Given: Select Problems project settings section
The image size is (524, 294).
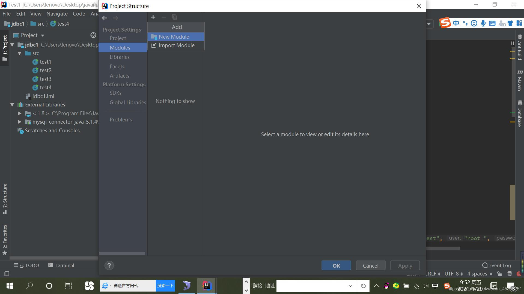Looking at the screenshot, I should point(121,119).
